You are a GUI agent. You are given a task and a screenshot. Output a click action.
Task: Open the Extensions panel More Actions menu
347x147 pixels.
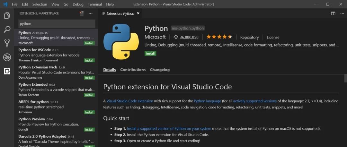[x=91, y=13]
